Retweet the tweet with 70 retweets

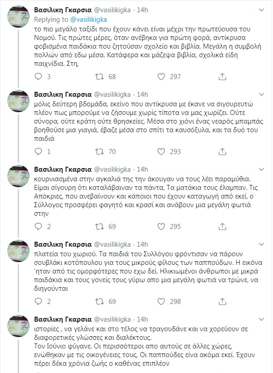pos(99,152)
